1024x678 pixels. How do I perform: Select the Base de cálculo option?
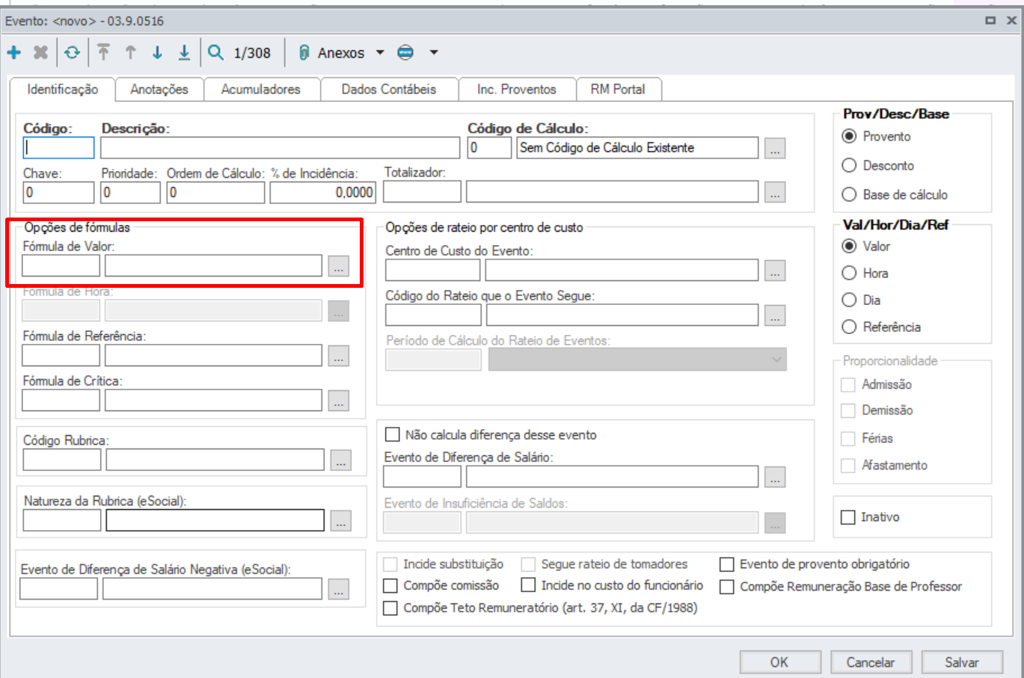click(x=849, y=194)
